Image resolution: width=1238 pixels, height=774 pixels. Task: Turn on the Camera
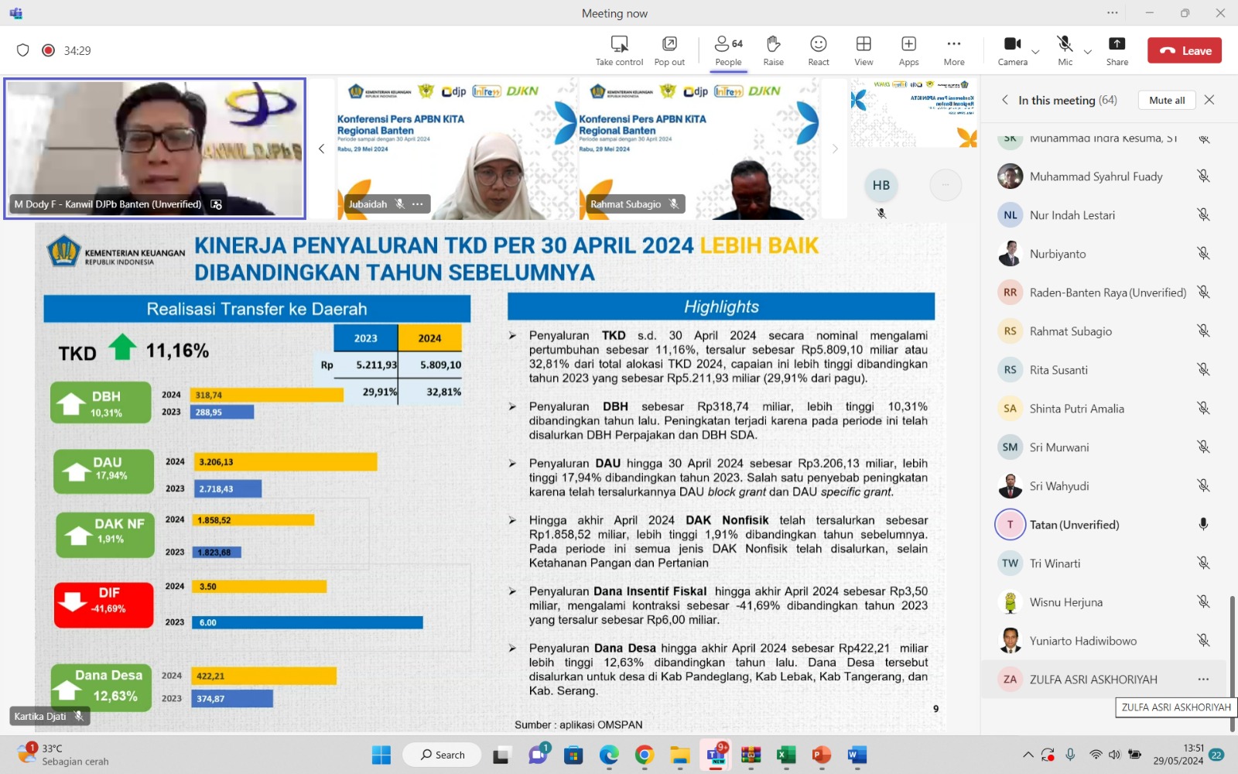pos(1012,44)
